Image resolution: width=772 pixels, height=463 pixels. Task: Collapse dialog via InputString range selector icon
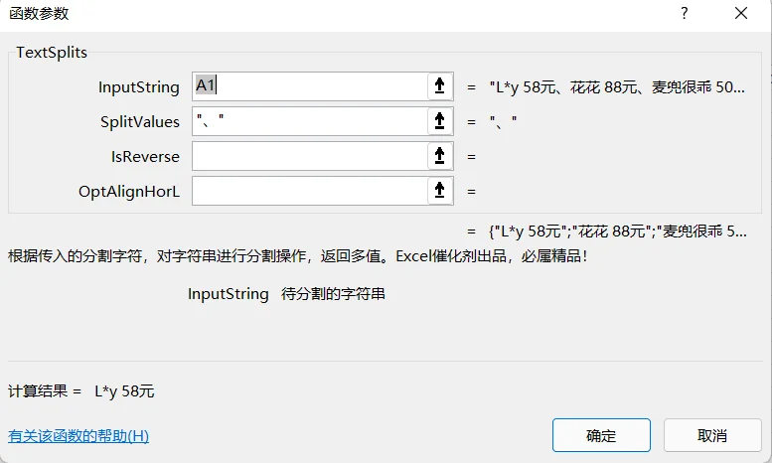point(440,86)
